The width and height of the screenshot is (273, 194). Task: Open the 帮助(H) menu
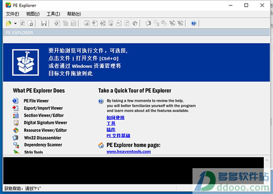[x=74, y=14]
